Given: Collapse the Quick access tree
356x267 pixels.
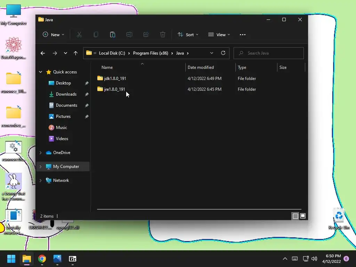Looking at the screenshot, I should click(41, 72).
